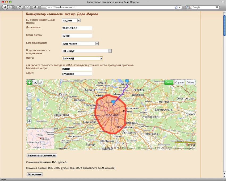Open the 'Условия использования' map link
The image size is (226, 181).
(x=185, y=148)
